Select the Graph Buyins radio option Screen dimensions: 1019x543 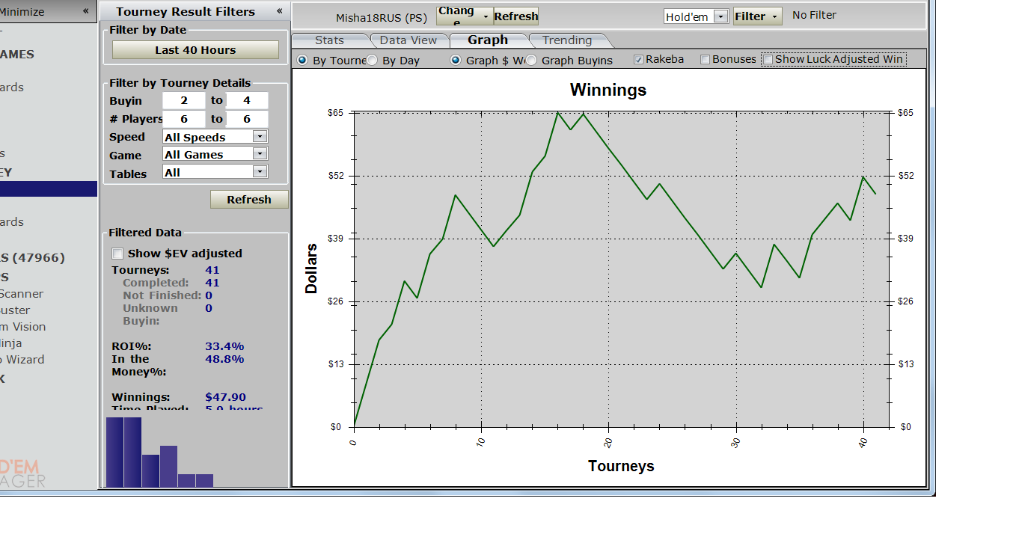pos(531,61)
